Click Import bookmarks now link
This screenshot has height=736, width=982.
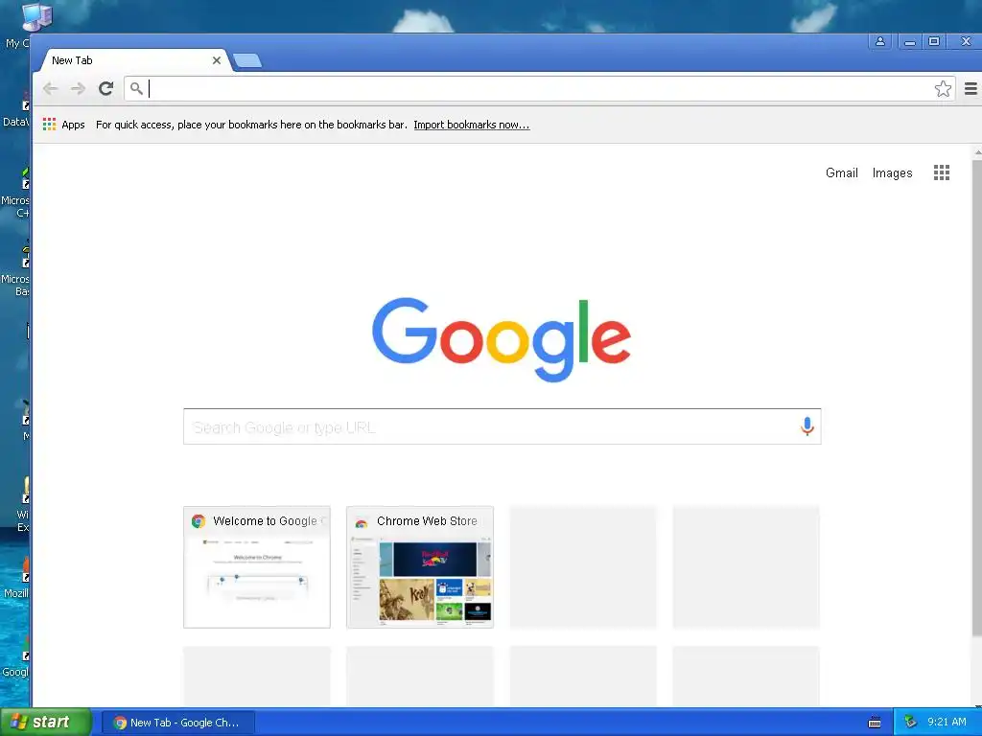[x=472, y=125]
